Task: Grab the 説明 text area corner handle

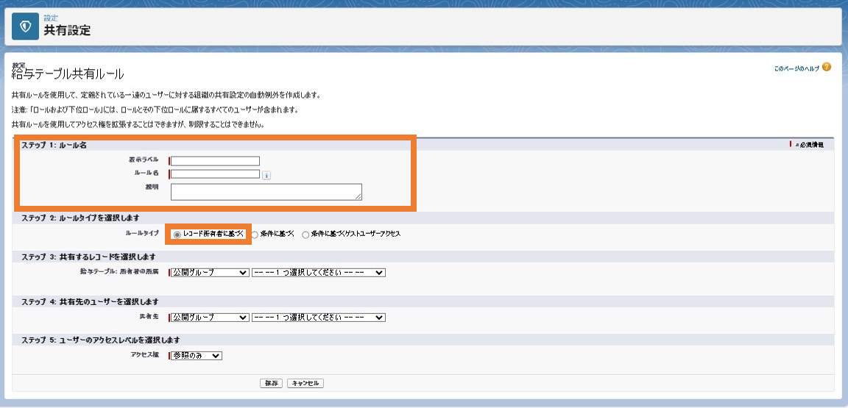Action: pos(358,198)
